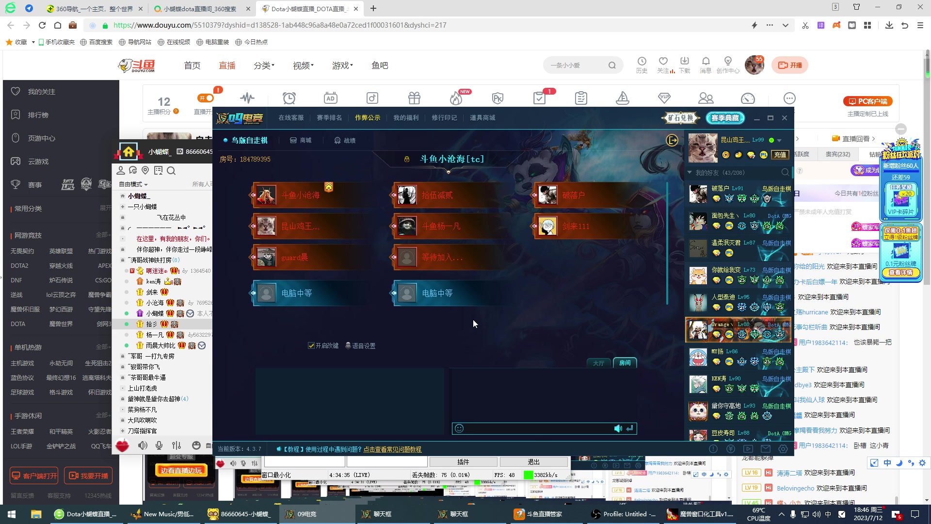The height and width of the screenshot is (524, 931).
Task: Click the exclamation info icon in 09 footer
Action: [x=713, y=449]
